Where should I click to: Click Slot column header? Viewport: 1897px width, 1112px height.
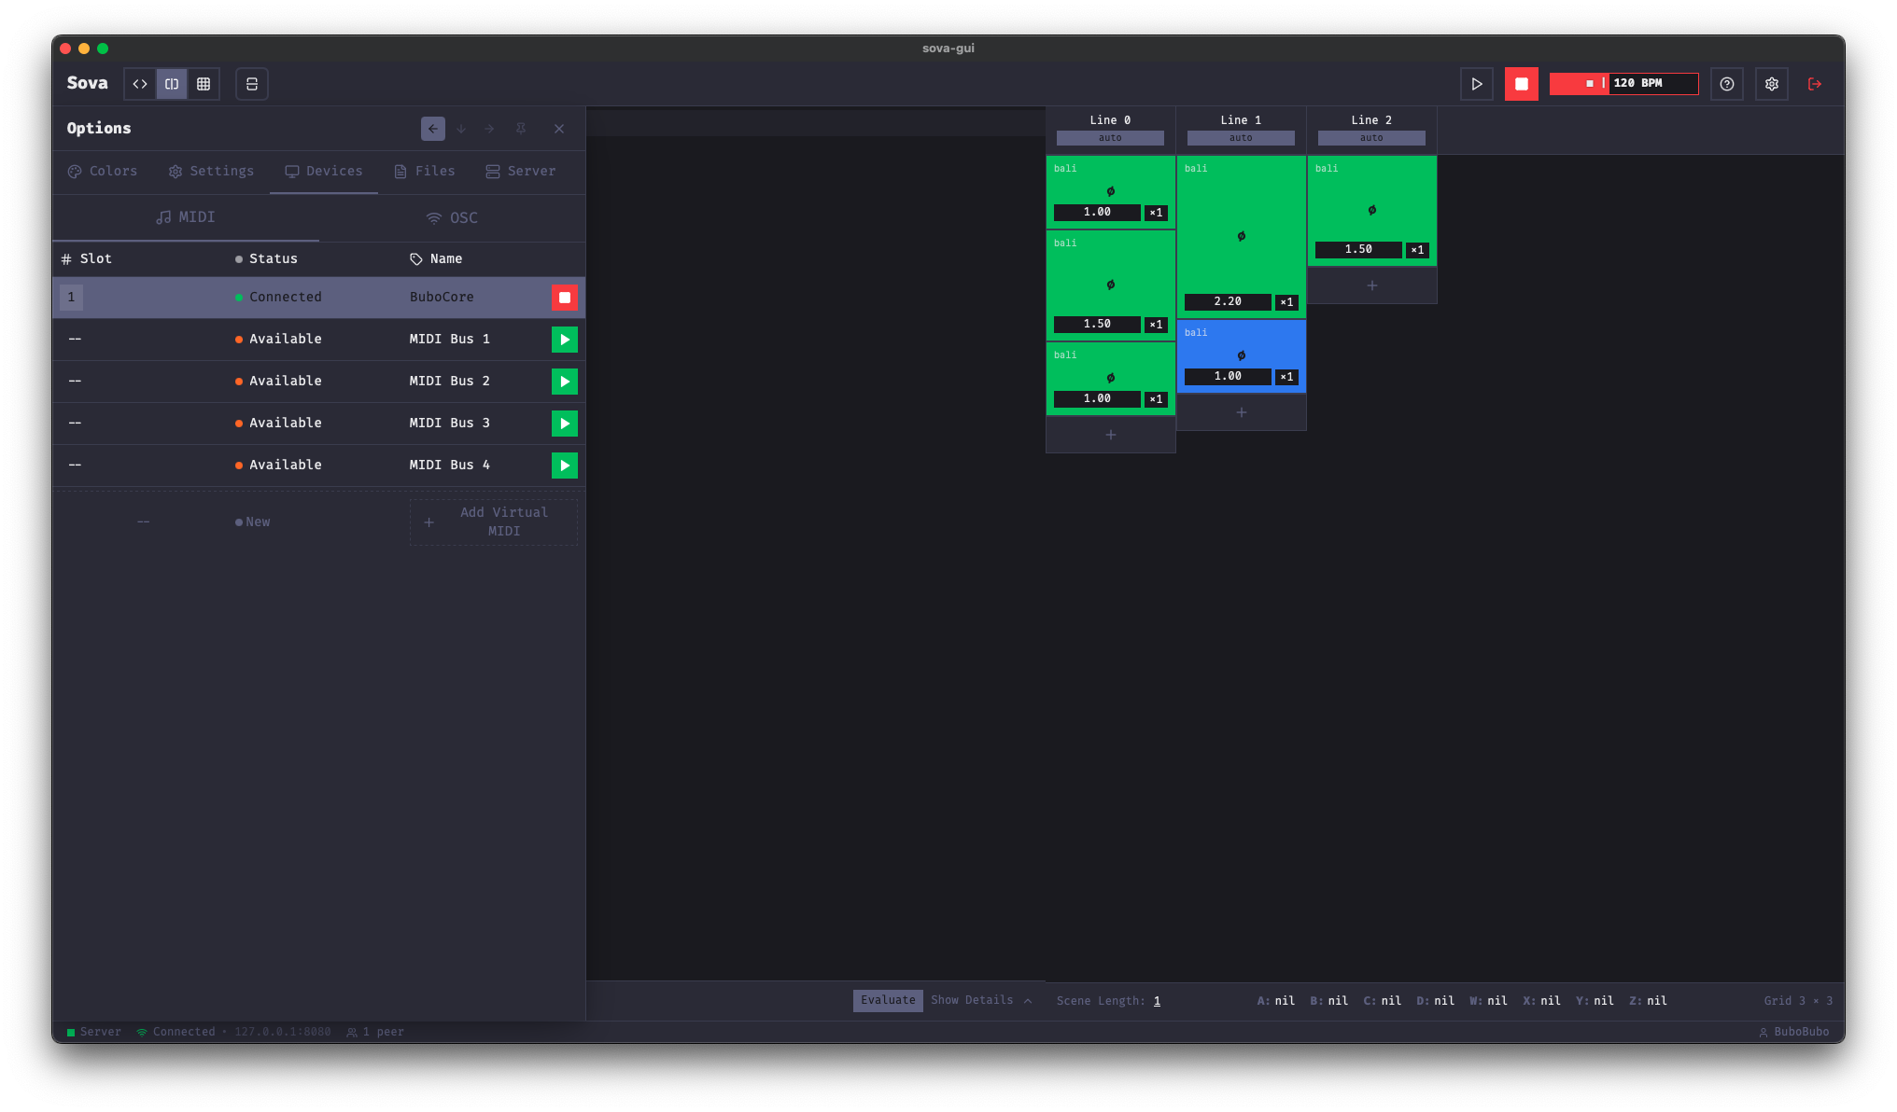(87, 259)
